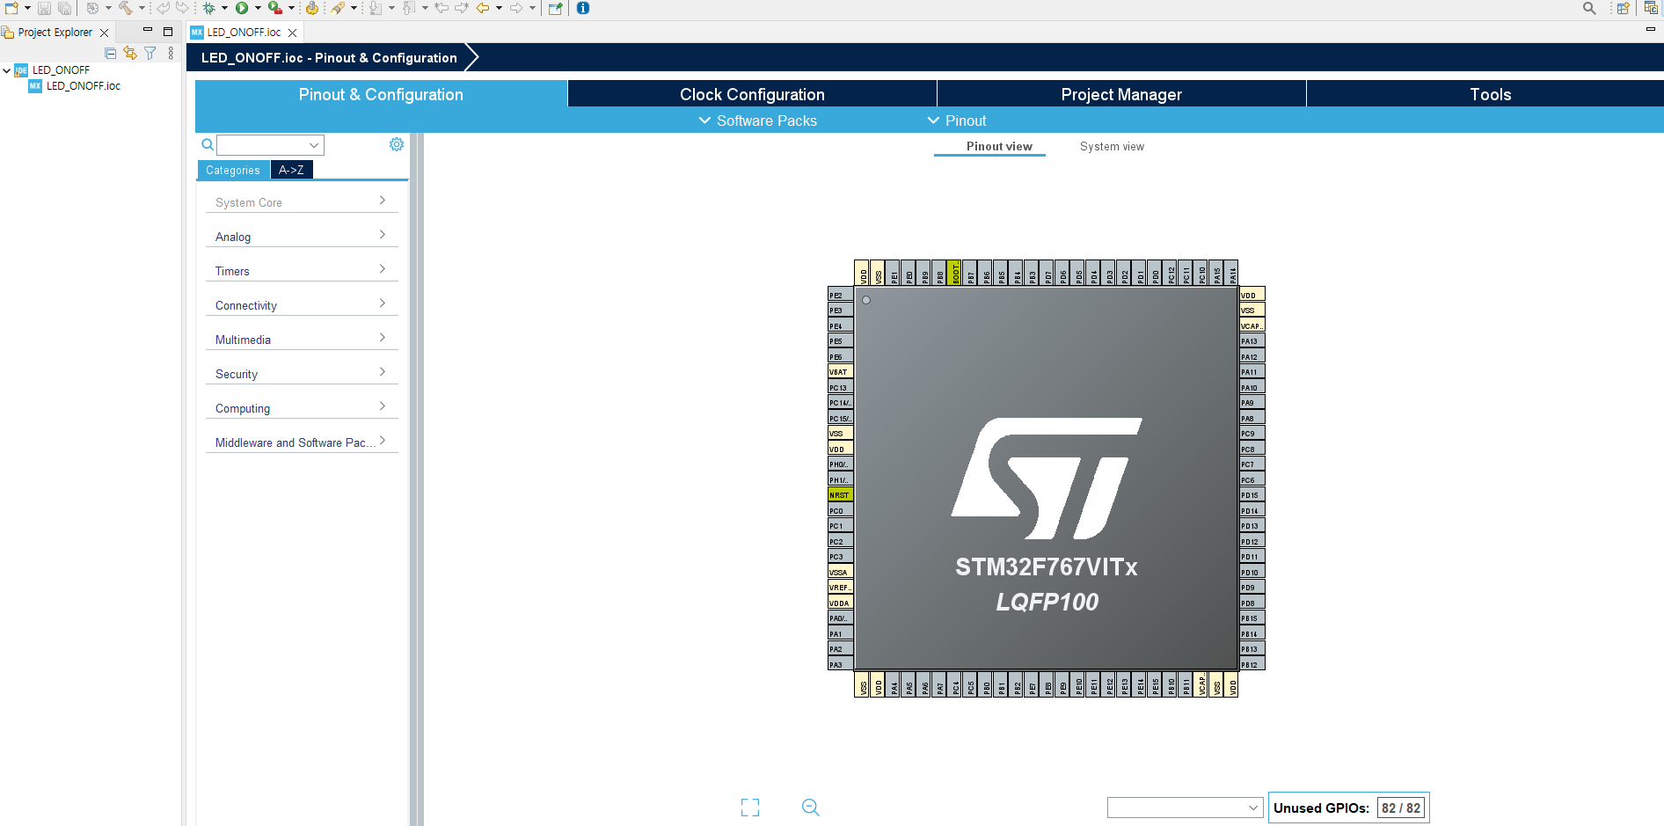Open the Pinout dropdown menu

pos(957,121)
